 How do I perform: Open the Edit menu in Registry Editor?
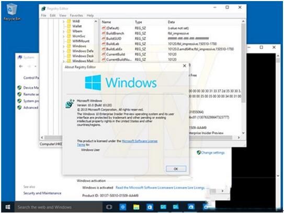(x=53, y=15)
